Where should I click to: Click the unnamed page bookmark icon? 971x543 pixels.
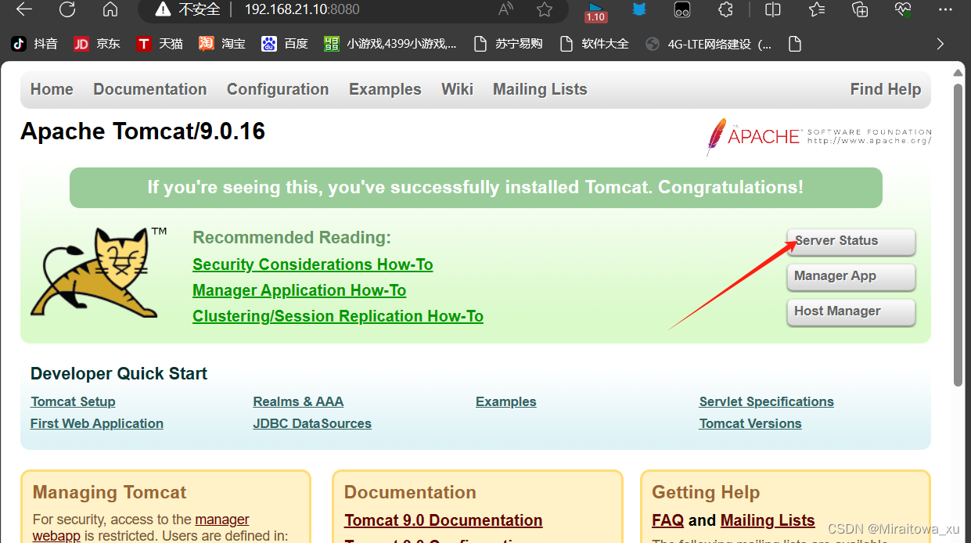[795, 44]
